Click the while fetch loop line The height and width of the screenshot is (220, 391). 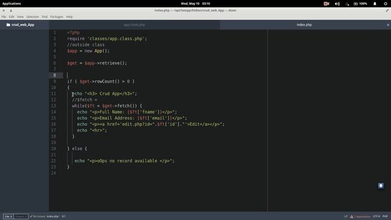(107, 106)
